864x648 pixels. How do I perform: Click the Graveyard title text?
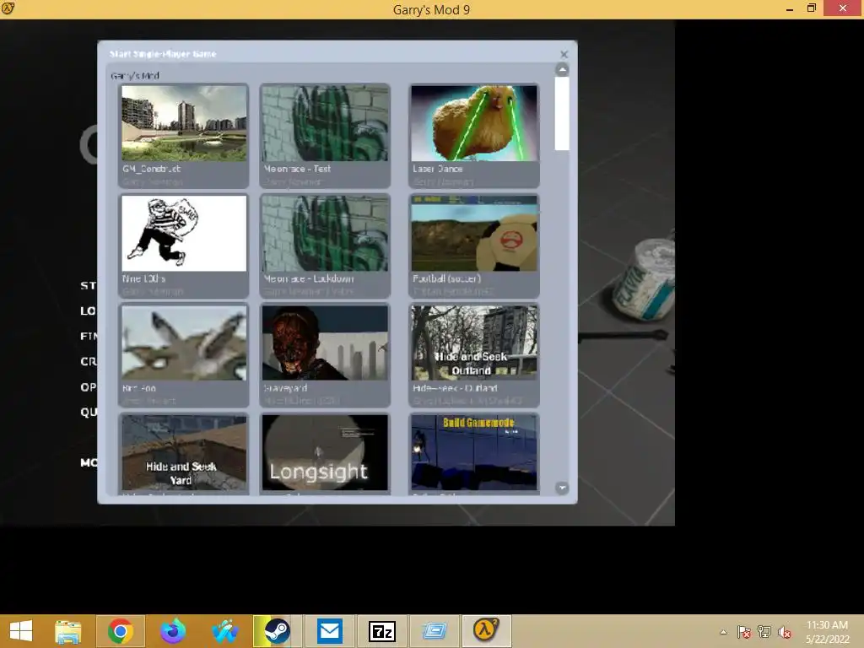285,388
